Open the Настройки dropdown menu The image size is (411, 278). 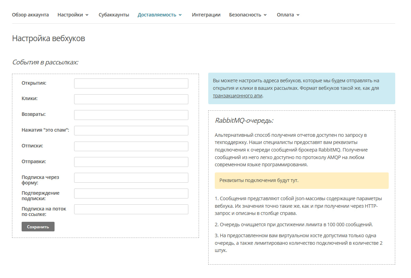(x=73, y=15)
